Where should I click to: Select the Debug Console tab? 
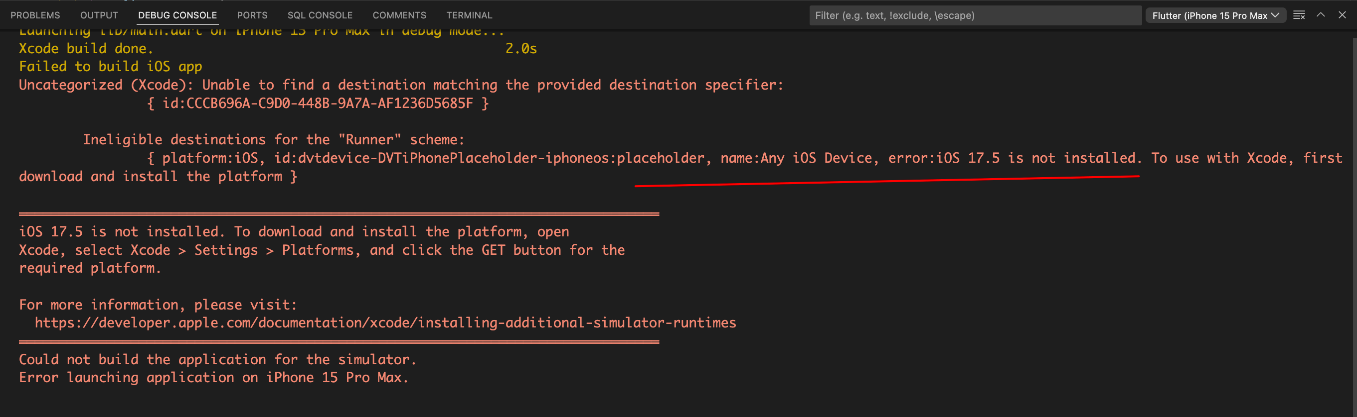(x=177, y=15)
